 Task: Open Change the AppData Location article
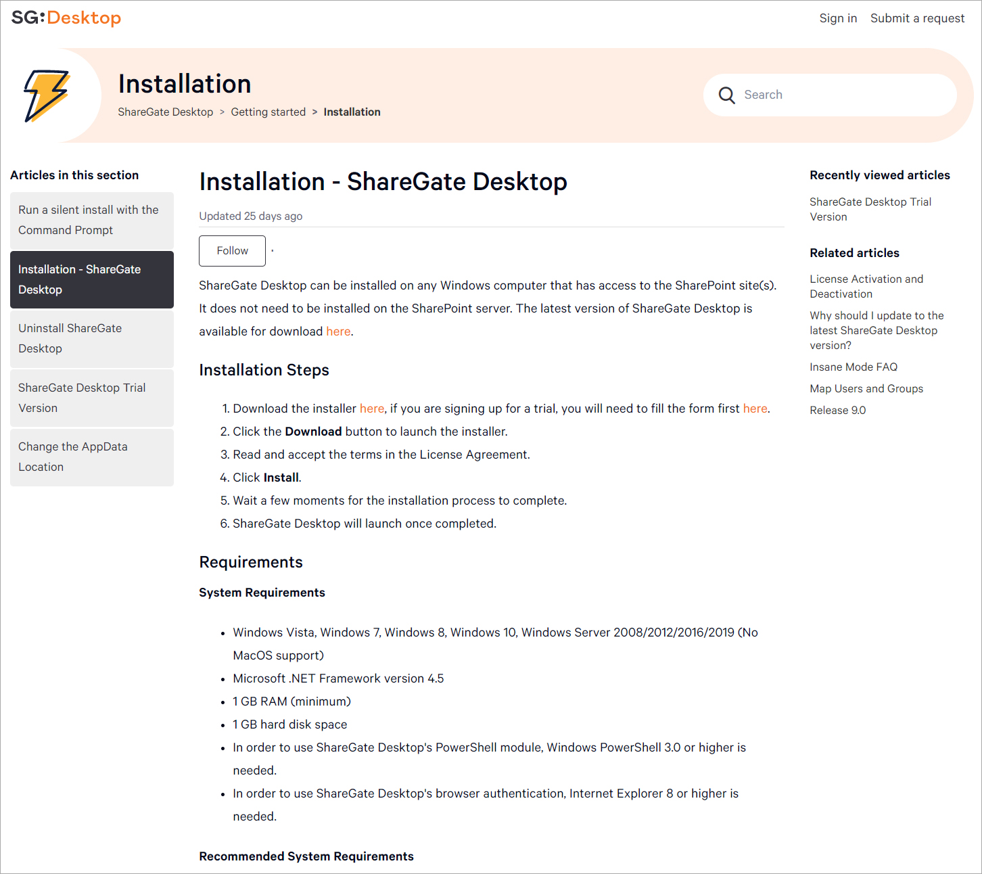coord(92,457)
